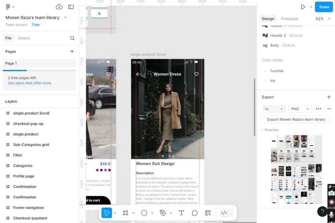Viewport: 335px width, 223px height.
Task: Click the Present play button
Action: [x=303, y=7]
